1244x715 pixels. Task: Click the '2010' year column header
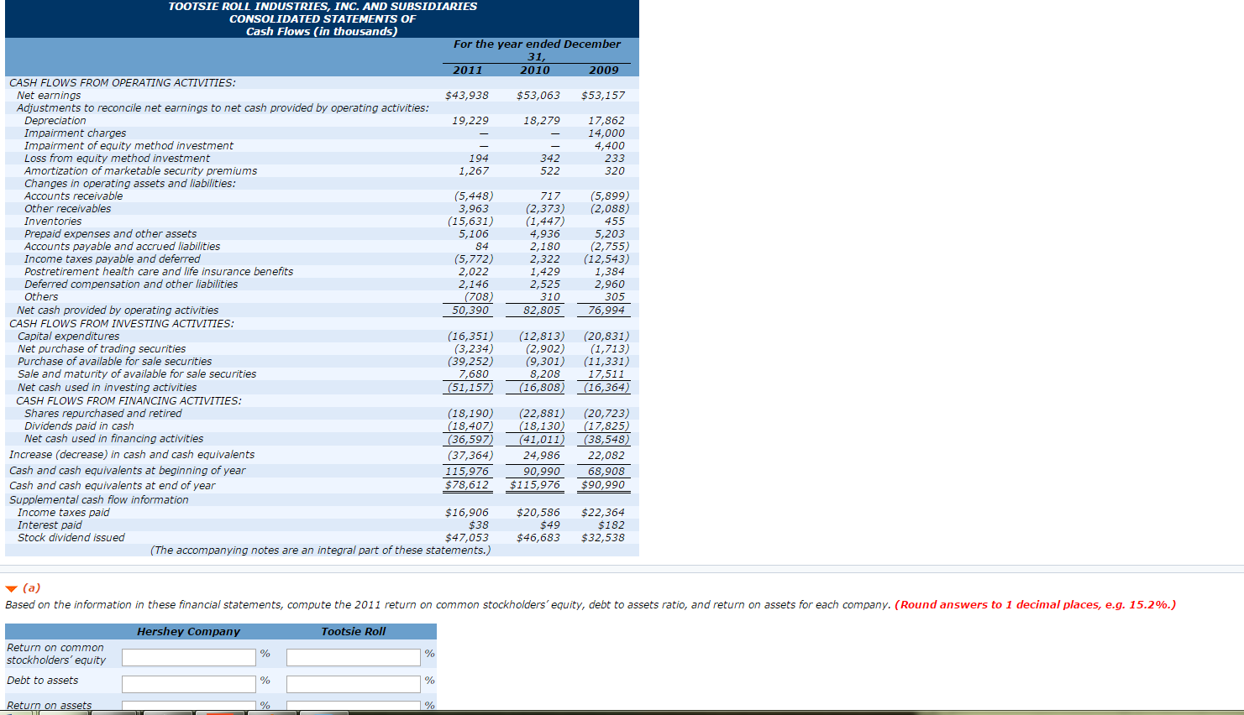point(534,70)
